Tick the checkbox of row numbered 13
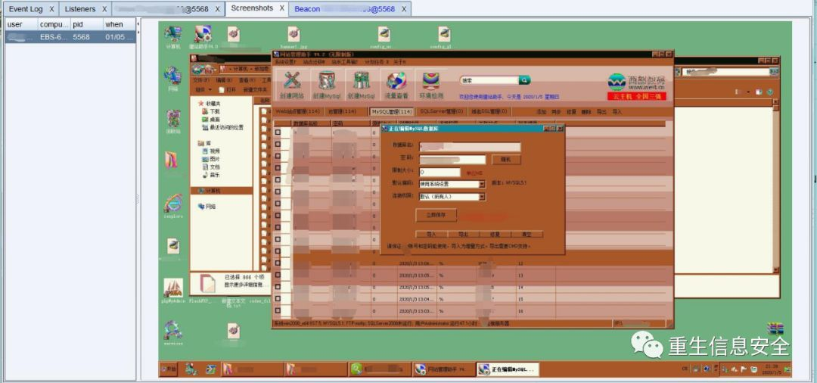Image resolution: width=817 pixels, height=383 pixels. pos(278,275)
